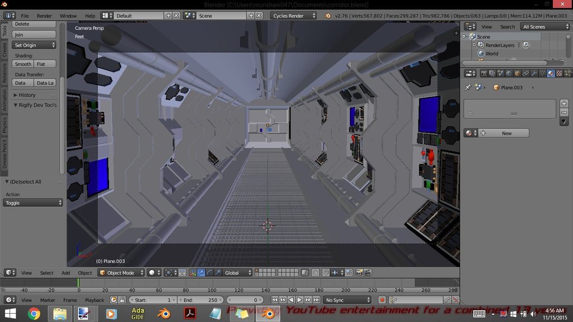Toggle automatic keyframe record button
This screenshot has height=322, width=573.
(382, 300)
